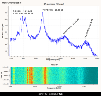
Task: Click the 'Relative Gain (dB)' axis label
Action: (3, 31)
